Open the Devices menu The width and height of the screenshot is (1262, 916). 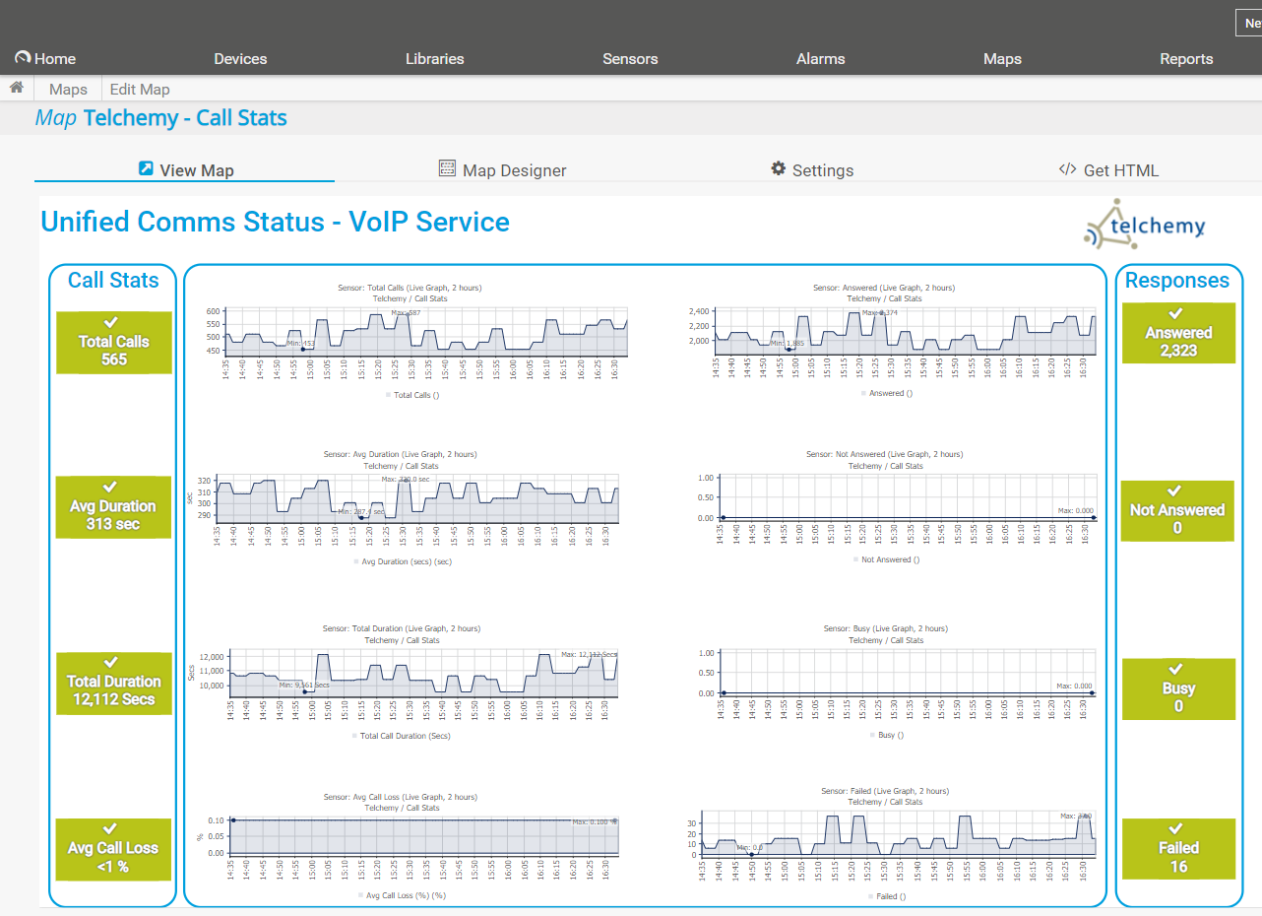tap(240, 58)
